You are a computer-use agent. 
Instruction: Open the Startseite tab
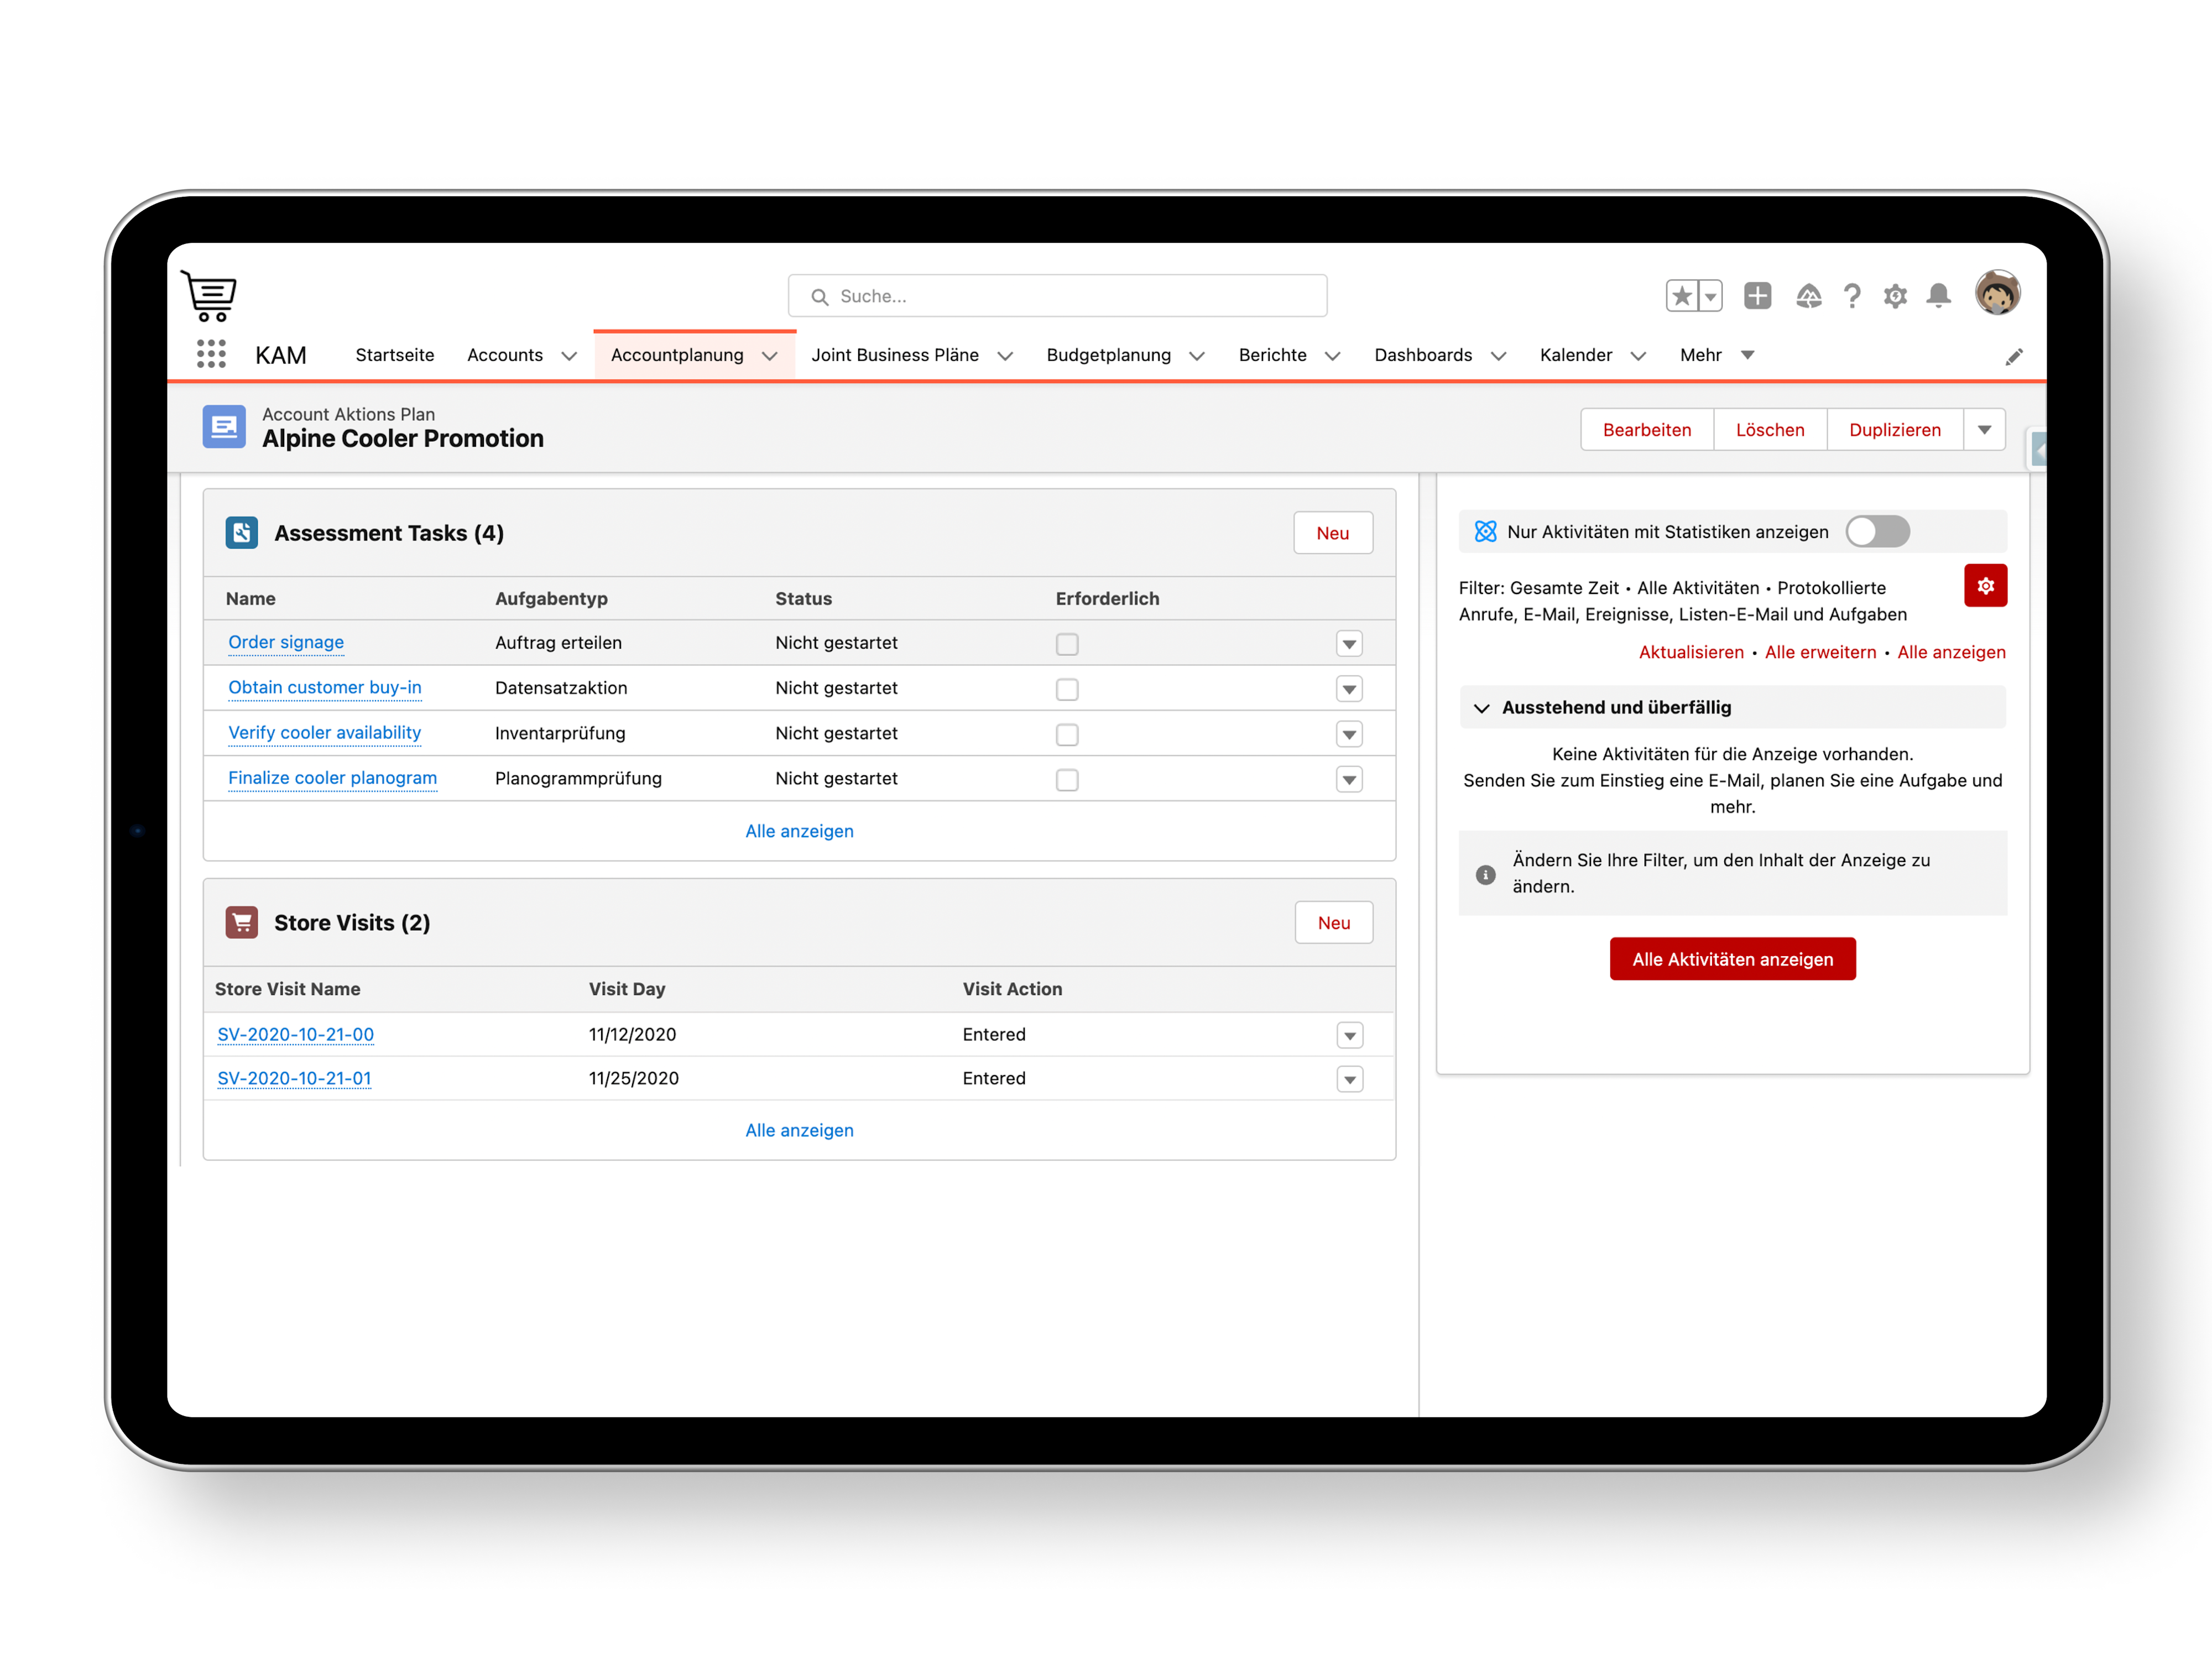pos(395,355)
